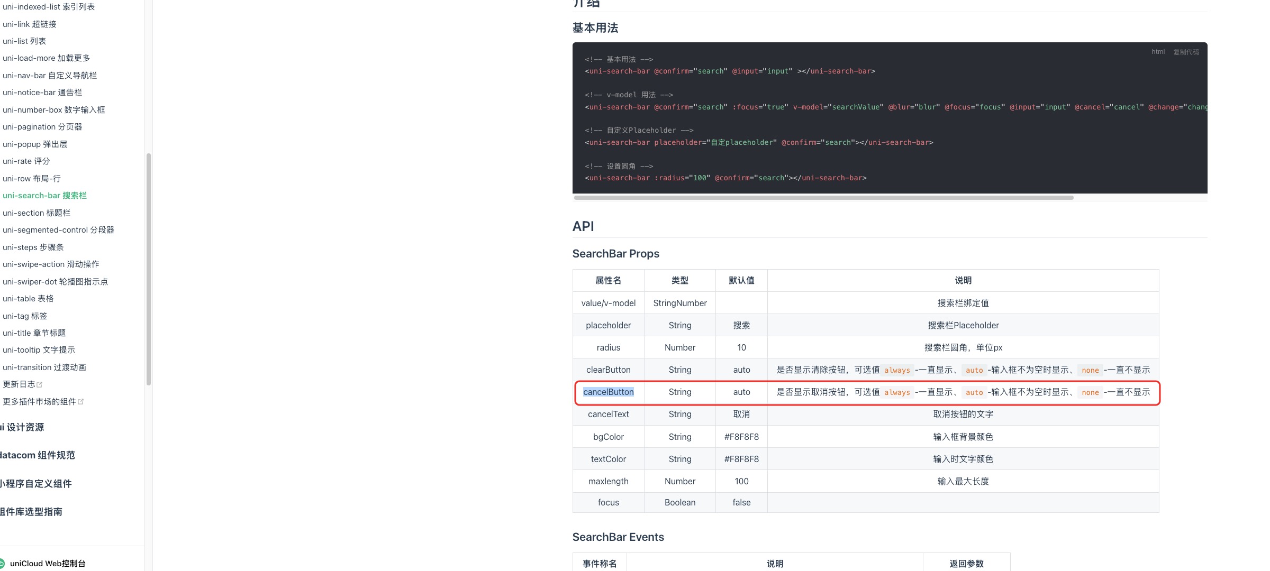Screen dimensions: 1270x571
Task: Click the clearButton property cell
Action: [609, 370]
